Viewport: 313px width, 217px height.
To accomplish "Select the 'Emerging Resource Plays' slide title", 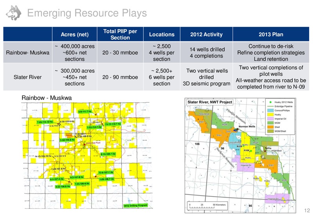I will pos(87,13).
